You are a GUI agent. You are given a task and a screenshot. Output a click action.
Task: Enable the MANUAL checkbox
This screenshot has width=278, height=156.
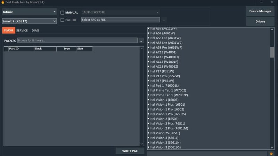pos(63,12)
